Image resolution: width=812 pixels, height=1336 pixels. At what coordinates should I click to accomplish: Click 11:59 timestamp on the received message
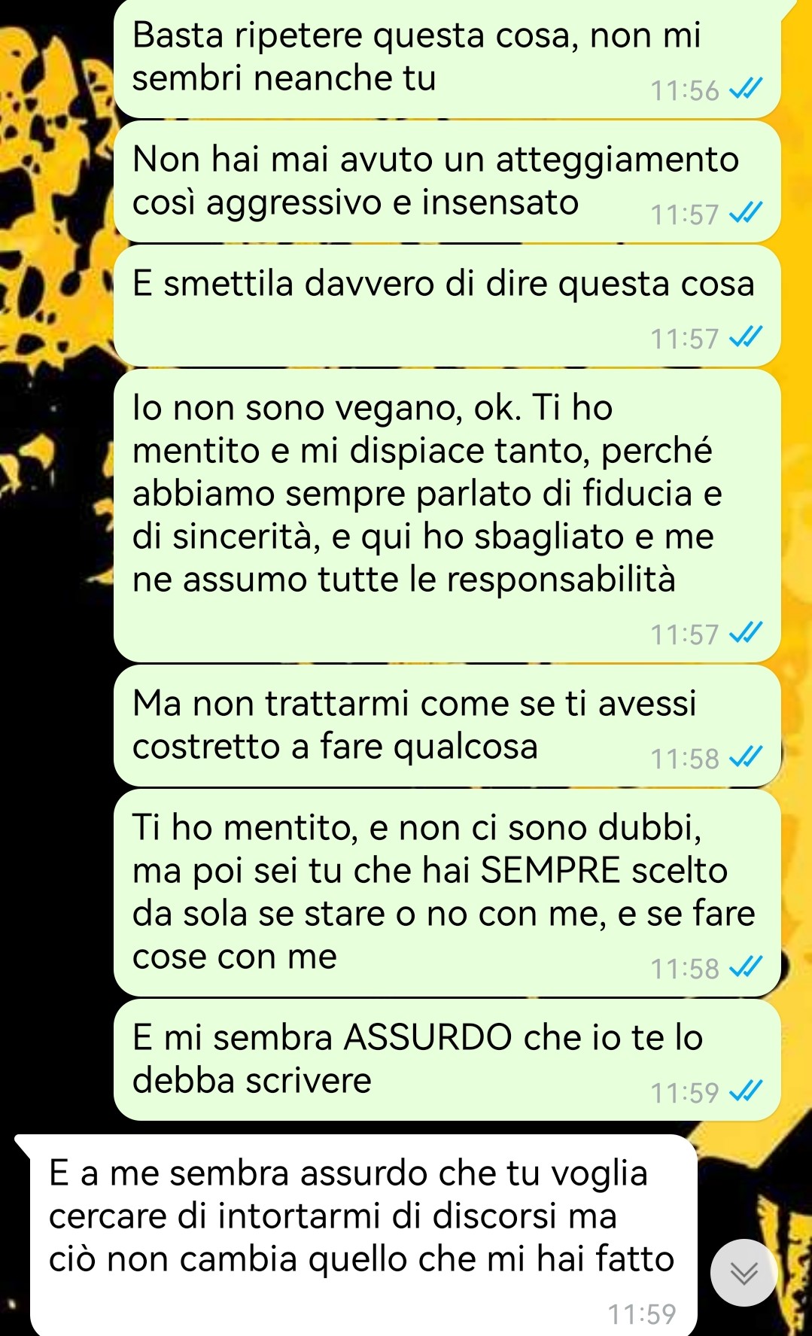pos(642,1314)
